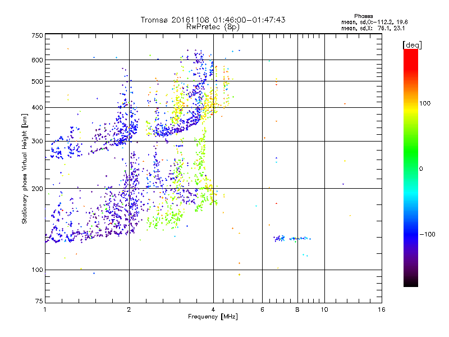Click the colorbar tick label '100'

[425, 103]
